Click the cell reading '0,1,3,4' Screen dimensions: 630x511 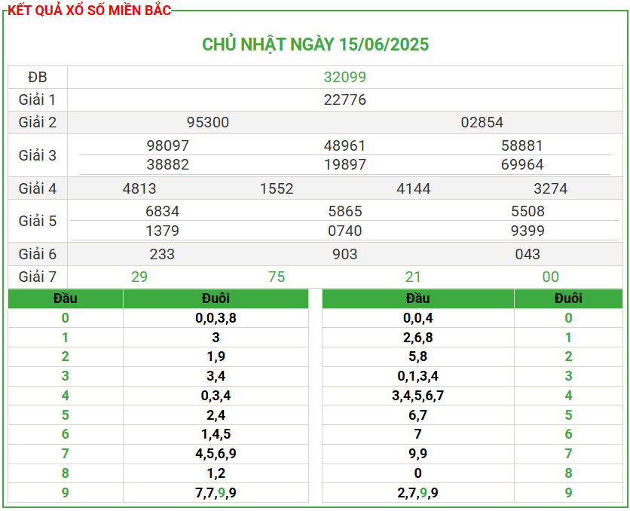(x=417, y=376)
